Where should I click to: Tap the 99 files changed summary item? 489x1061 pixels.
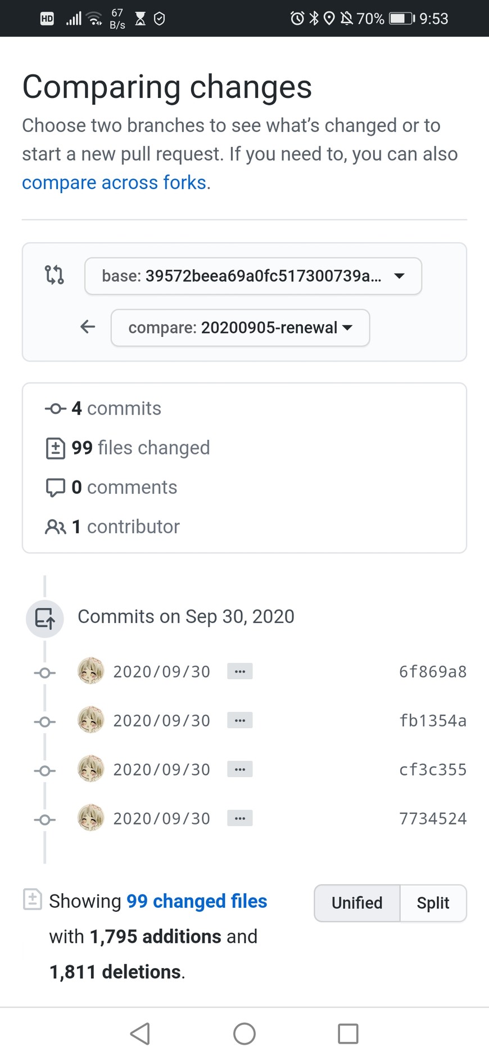[x=140, y=448]
